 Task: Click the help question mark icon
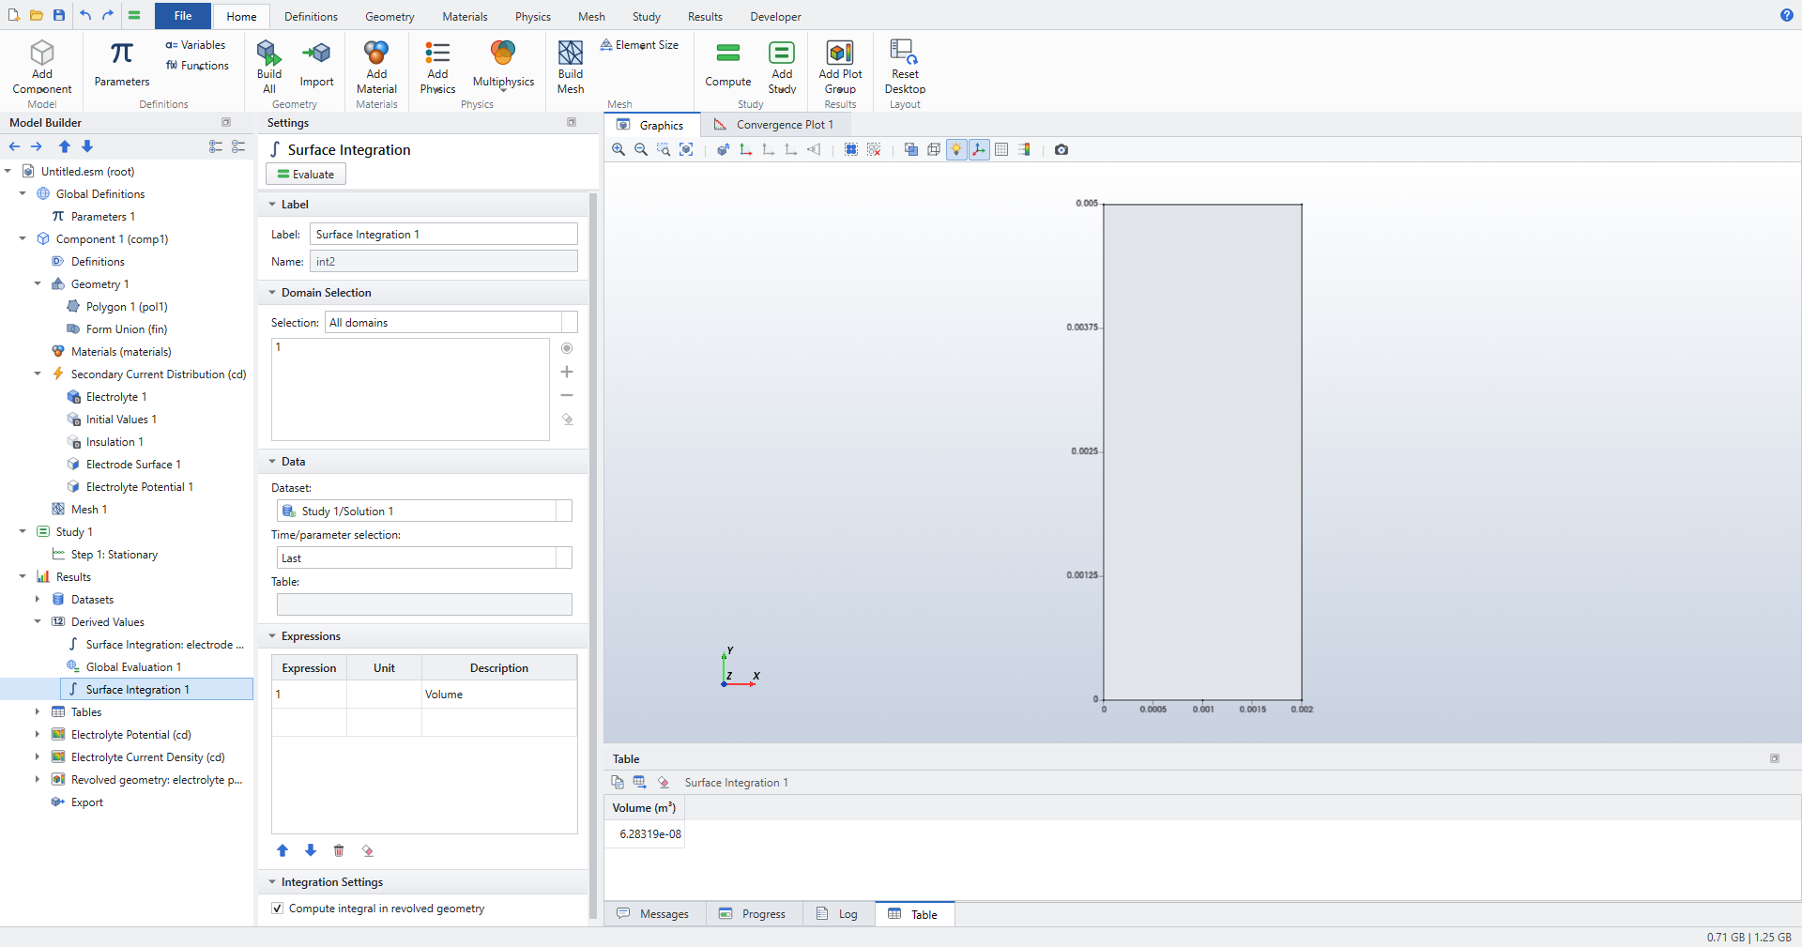[1786, 15]
